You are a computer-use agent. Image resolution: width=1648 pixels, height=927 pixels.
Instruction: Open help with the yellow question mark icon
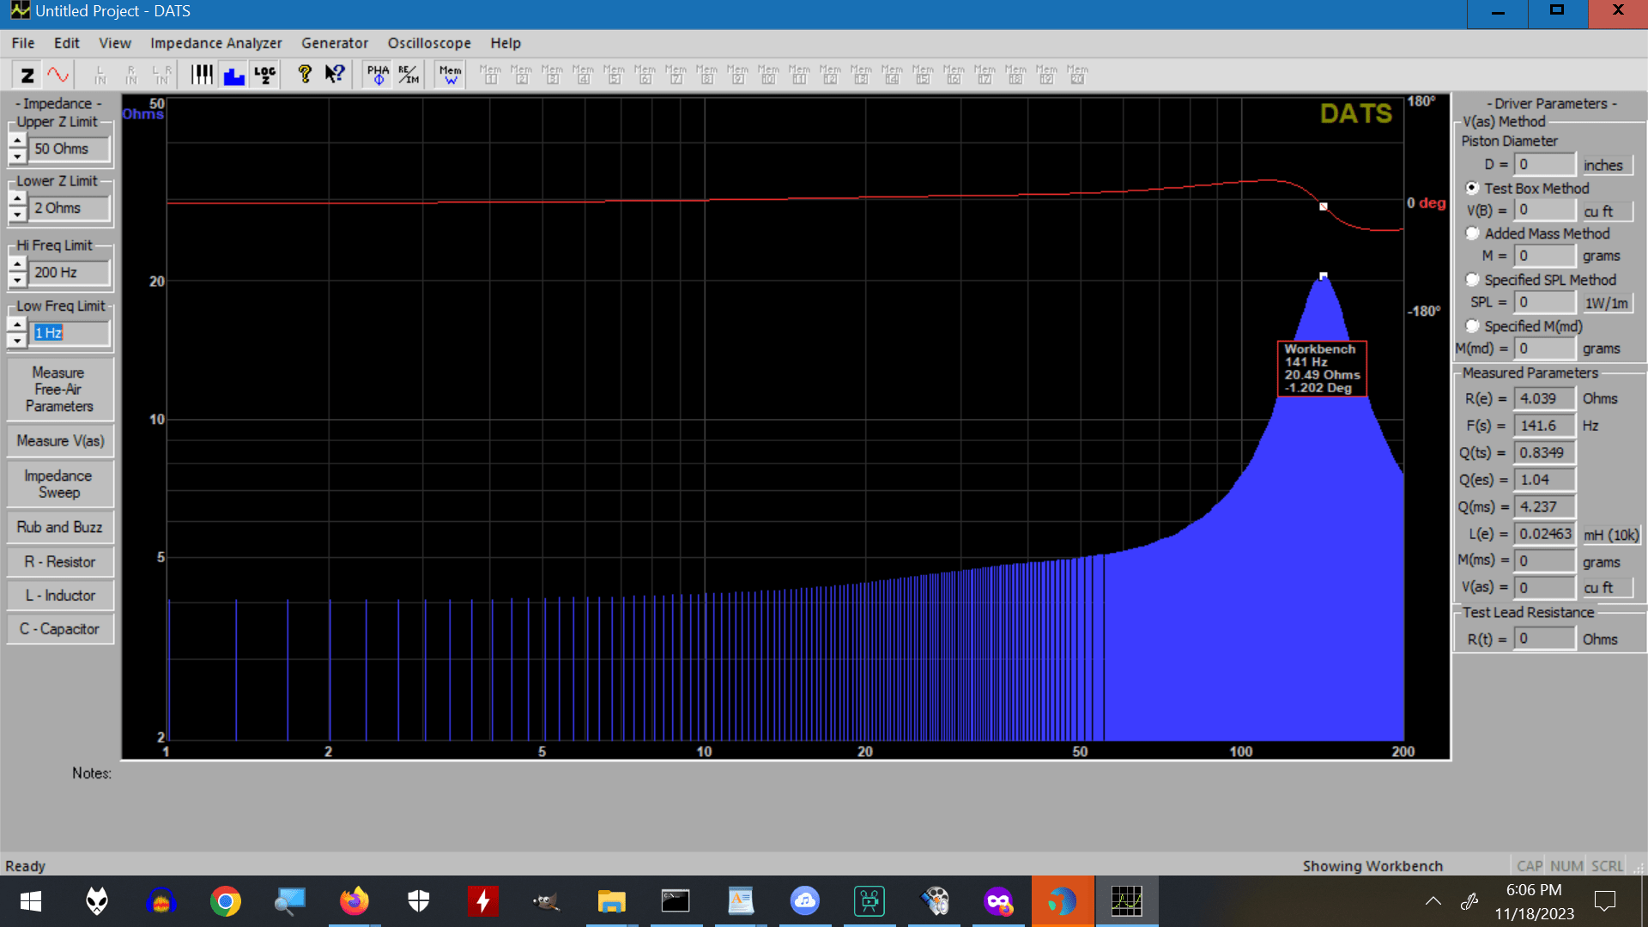304,75
